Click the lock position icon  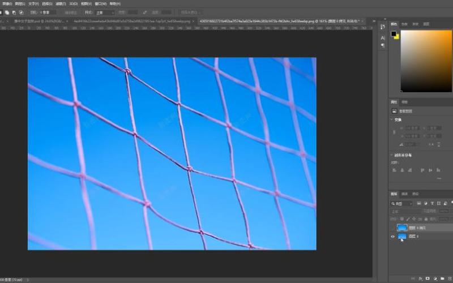point(414,219)
